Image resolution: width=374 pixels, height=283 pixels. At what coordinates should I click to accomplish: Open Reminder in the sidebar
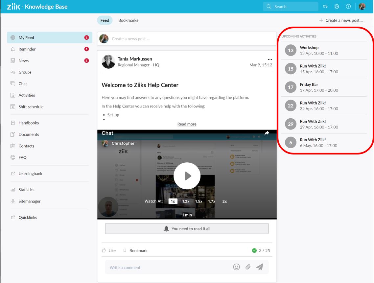50,49
